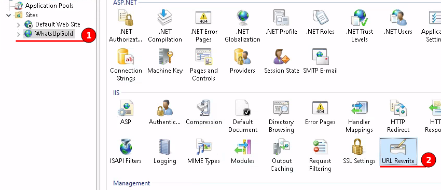This screenshot has width=441, height=190.
Task: Open Output Caching feature
Action: pyautogui.click(x=281, y=155)
